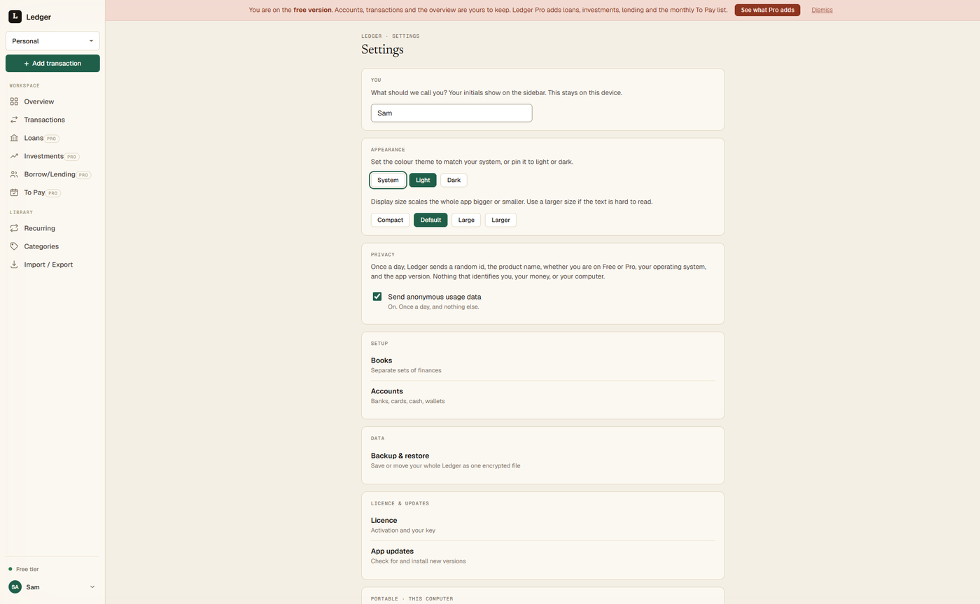Click the Ledger logo icon
Screen dimensions: 980x604
click(x=15, y=16)
